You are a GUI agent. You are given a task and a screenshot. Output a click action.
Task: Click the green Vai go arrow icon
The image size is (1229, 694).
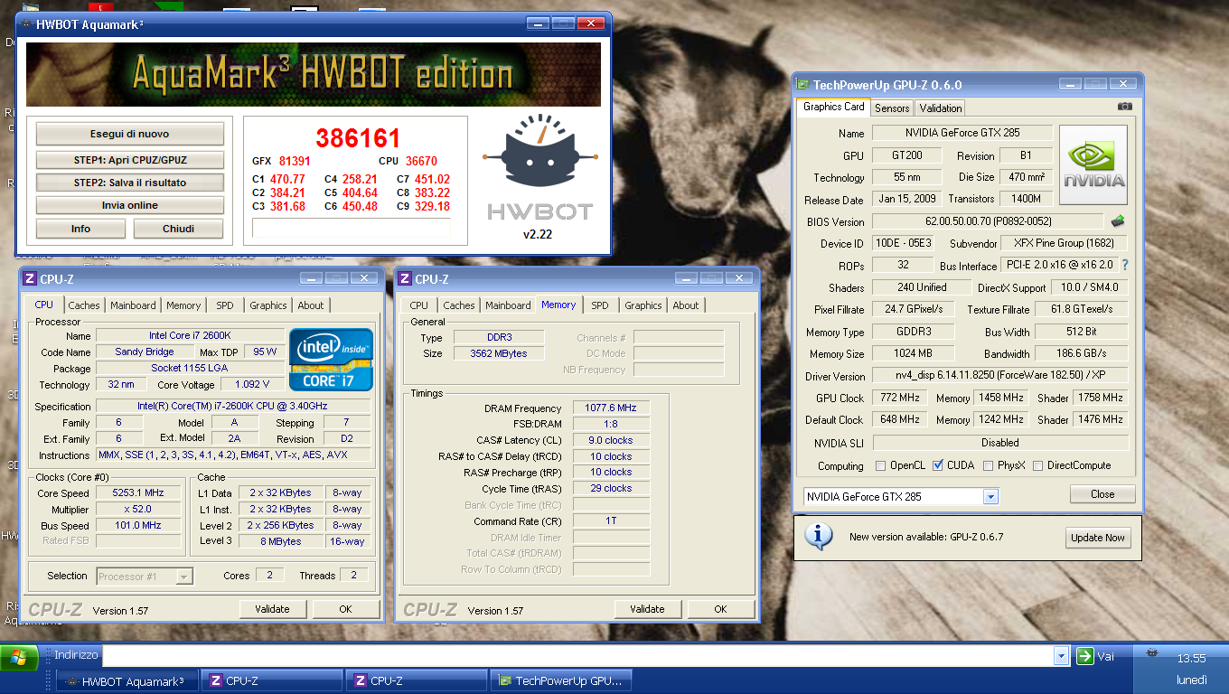tap(1085, 656)
